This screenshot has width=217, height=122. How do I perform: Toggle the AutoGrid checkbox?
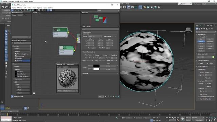pyautogui.click(x=201, y=37)
